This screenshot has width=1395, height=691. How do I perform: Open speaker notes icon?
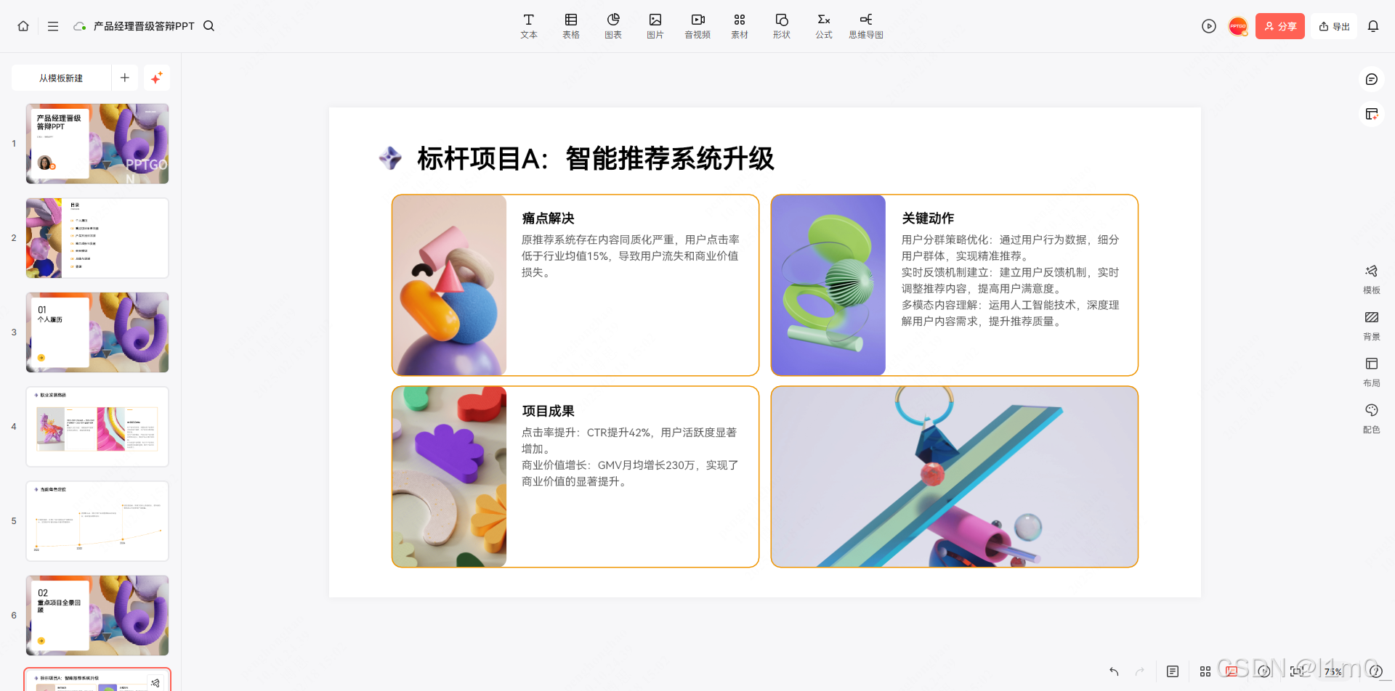[1173, 671]
